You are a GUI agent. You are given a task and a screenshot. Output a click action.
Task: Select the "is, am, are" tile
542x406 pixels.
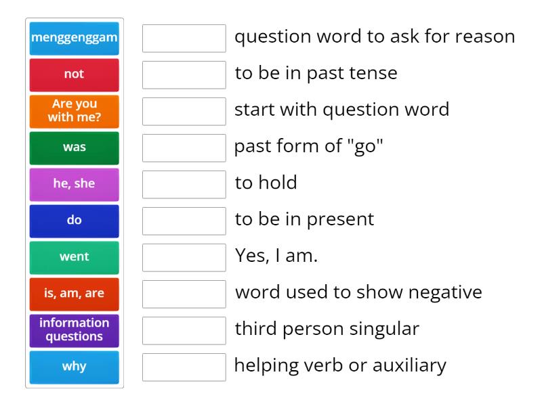click(x=73, y=294)
